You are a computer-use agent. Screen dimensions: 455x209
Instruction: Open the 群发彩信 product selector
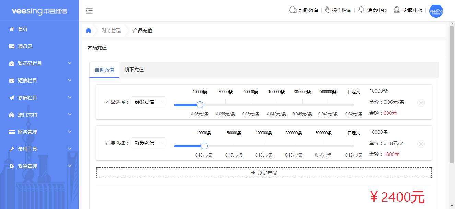[148, 143]
